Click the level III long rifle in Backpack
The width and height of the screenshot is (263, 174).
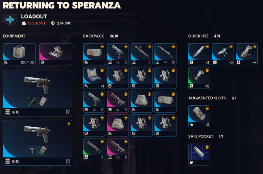pyautogui.click(x=165, y=54)
